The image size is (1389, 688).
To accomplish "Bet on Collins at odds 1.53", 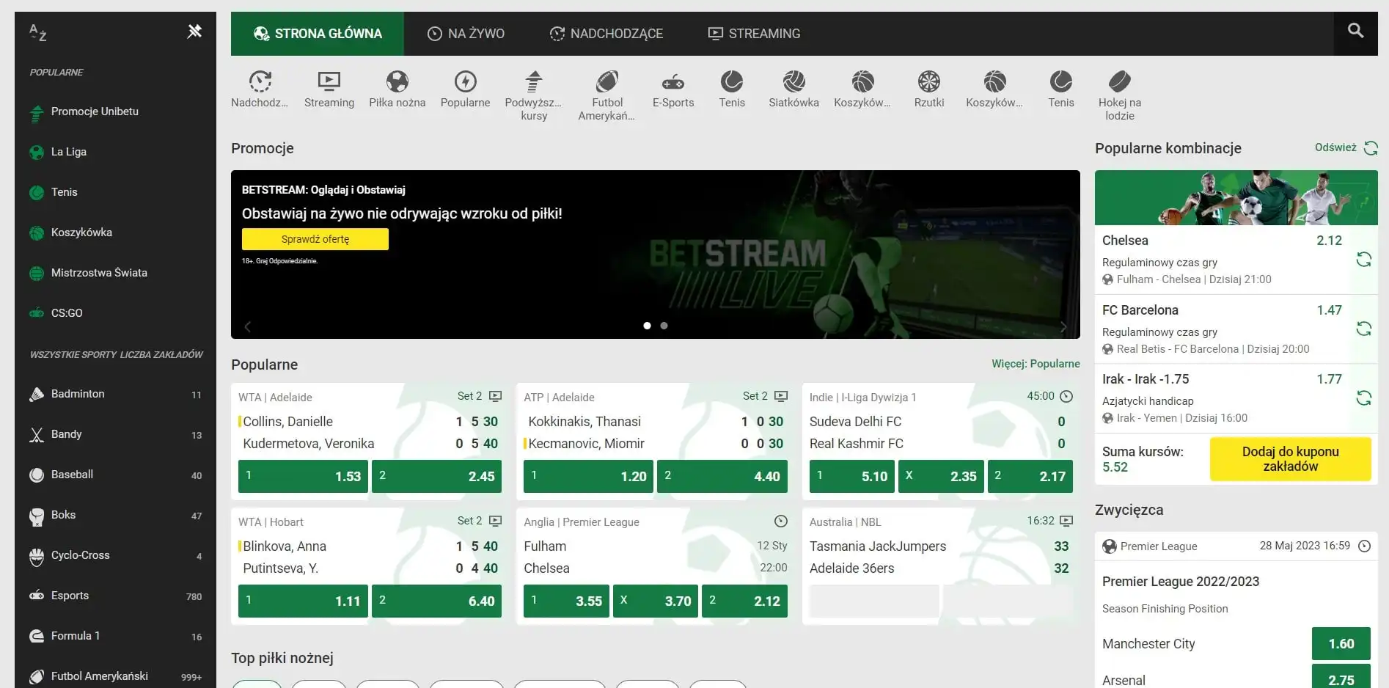I will (303, 476).
